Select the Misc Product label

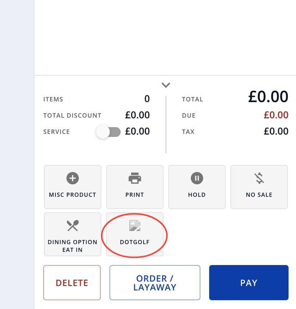[72, 195]
